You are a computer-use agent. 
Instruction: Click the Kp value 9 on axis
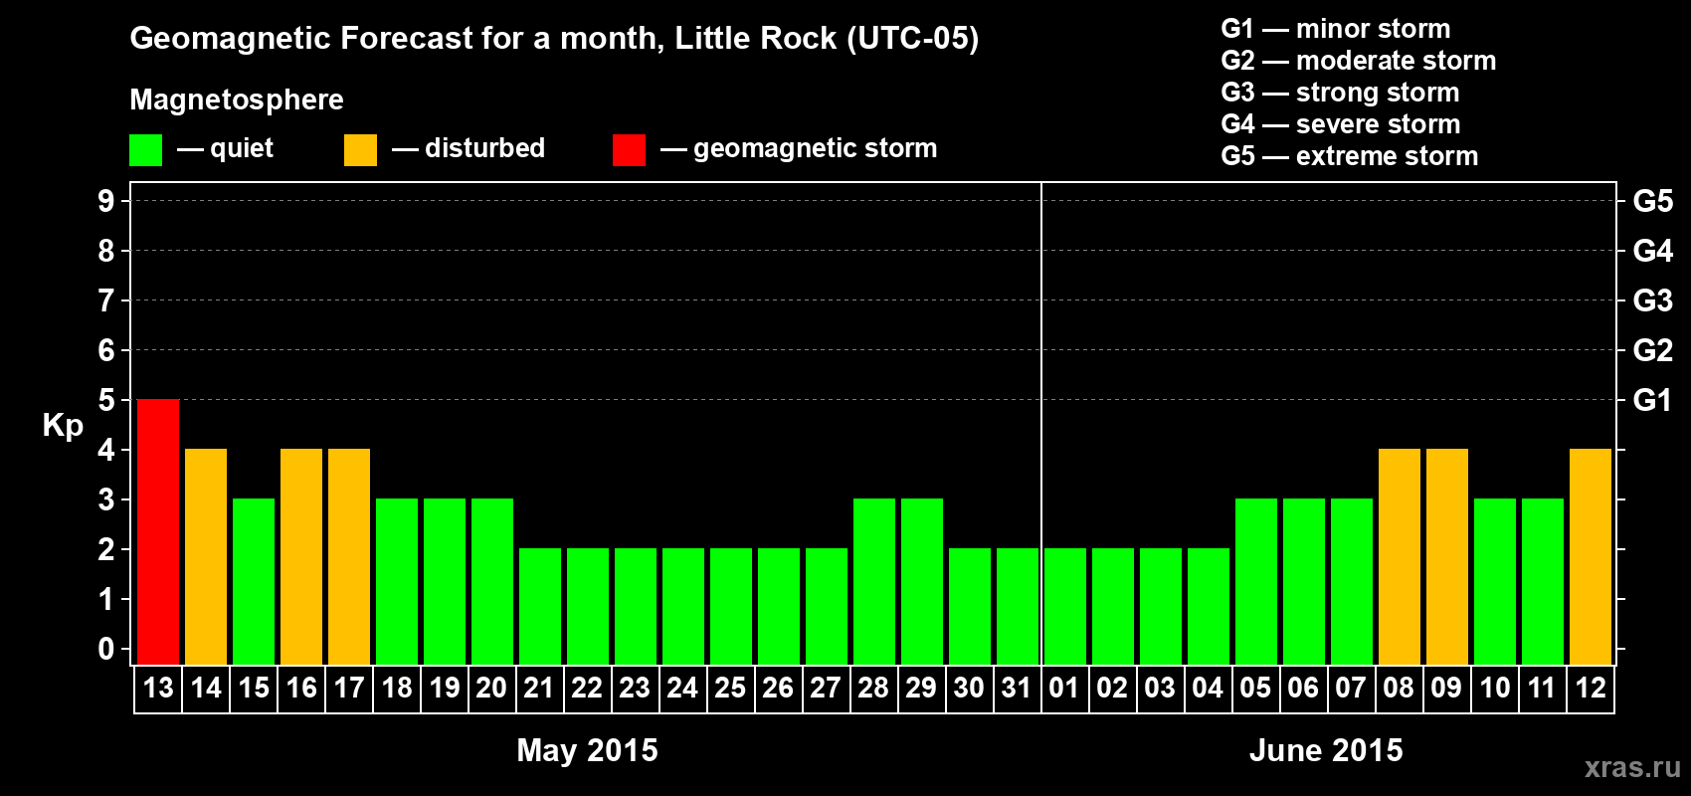point(106,201)
